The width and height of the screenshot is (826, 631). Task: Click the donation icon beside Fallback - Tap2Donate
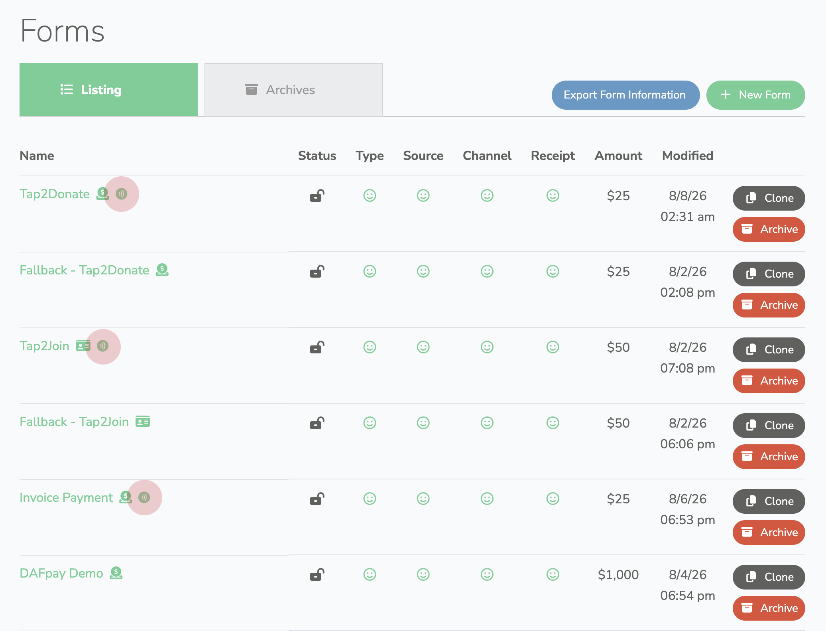tap(162, 270)
